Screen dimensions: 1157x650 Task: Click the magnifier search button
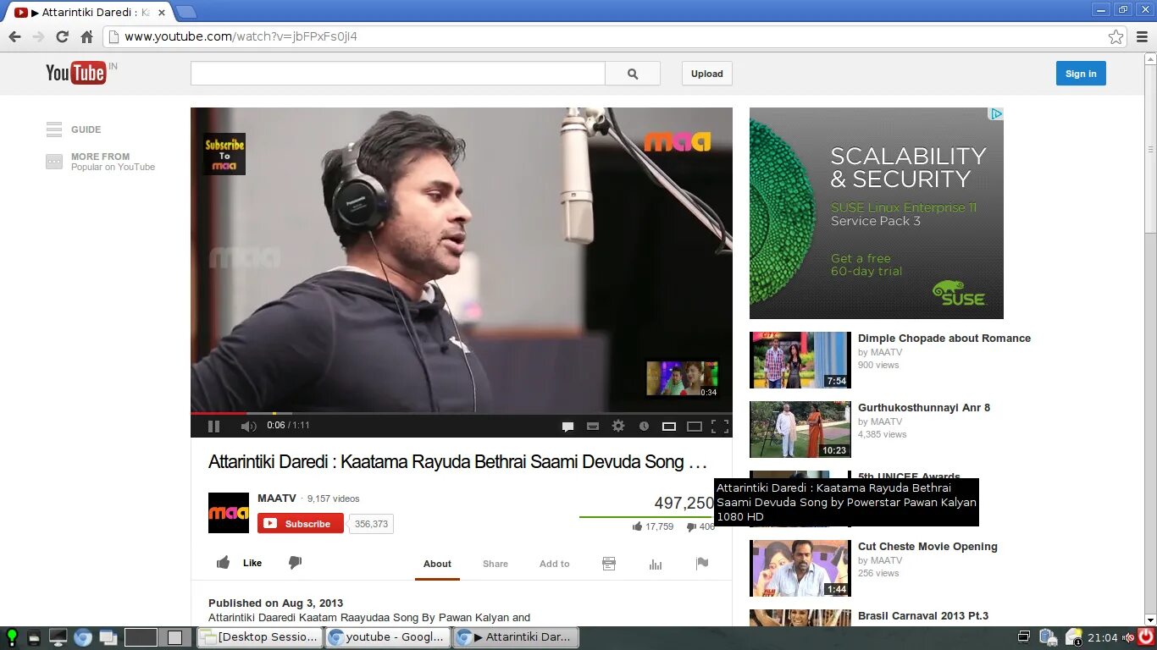(633, 74)
